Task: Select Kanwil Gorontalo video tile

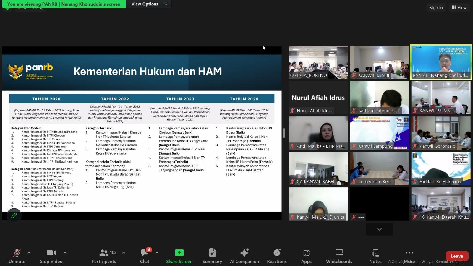Action: pyautogui.click(x=441, y=133)
